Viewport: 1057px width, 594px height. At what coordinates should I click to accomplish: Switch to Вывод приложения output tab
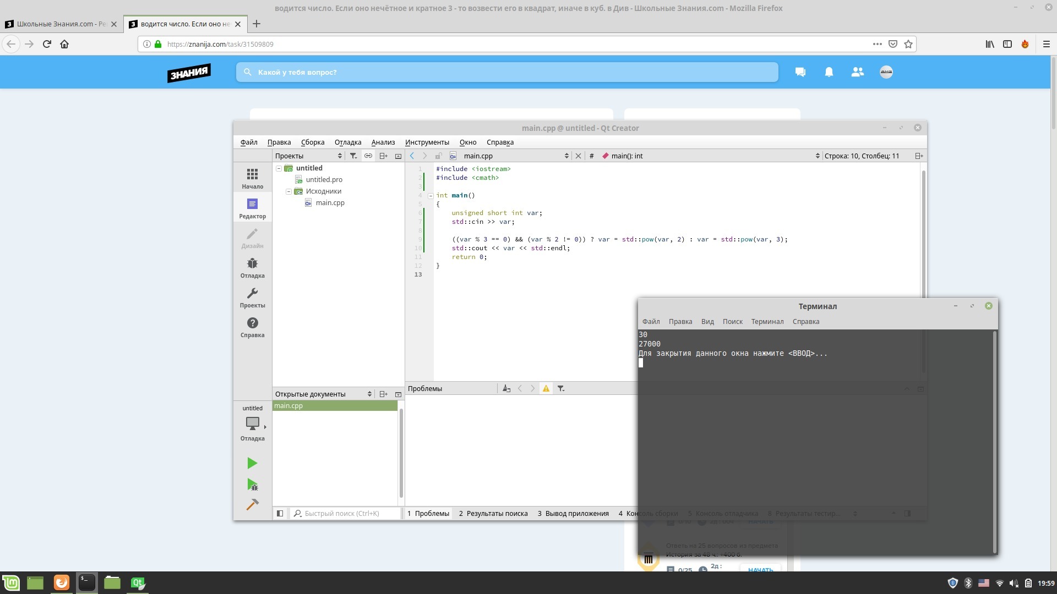(x=573, y=513)
